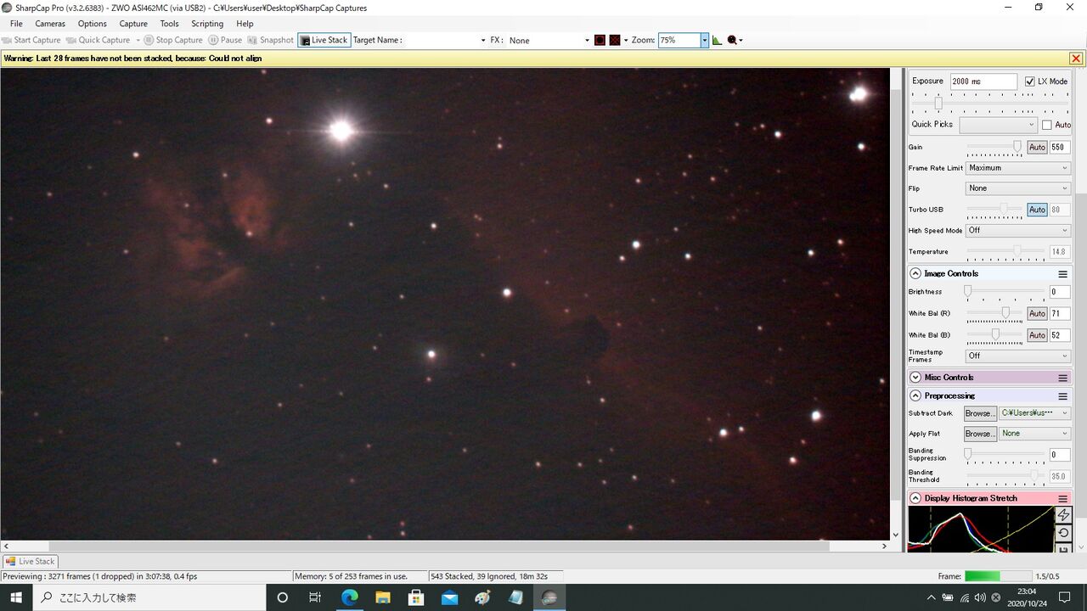Click the SharpCap icon in the taskbar
1087x611 pixels.
pos(549,597)
